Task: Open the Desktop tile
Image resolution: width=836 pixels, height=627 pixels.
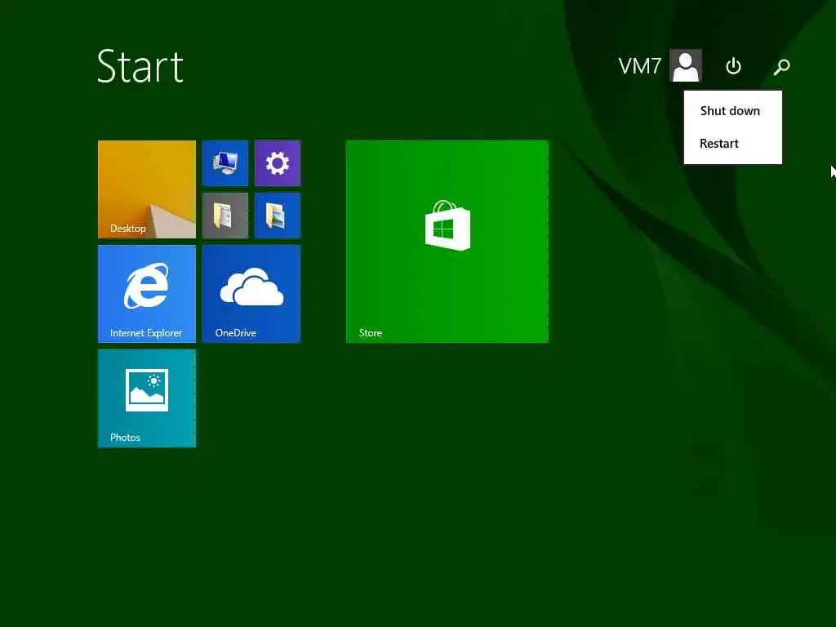Action: pyautogui.click(x=147, y=189)
